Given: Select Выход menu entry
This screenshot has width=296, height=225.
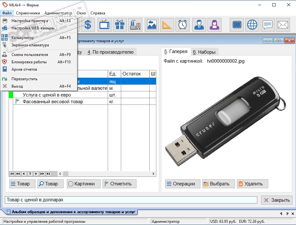Looking at the screenshot, I should (39, 86).
